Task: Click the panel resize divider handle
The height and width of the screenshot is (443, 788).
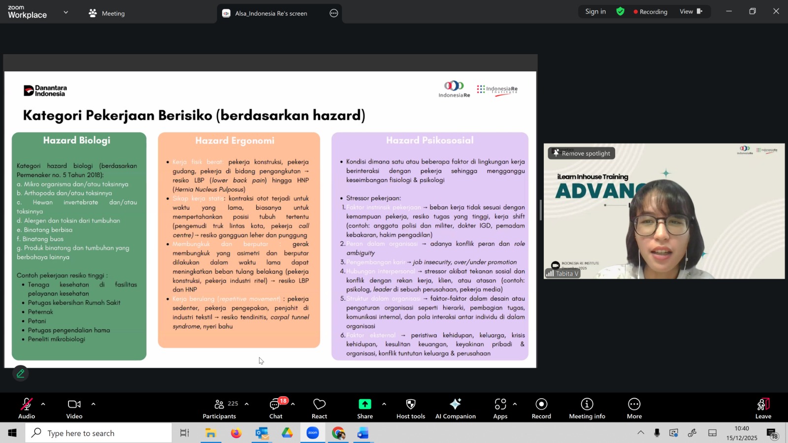Action: (x=540, y=211)
